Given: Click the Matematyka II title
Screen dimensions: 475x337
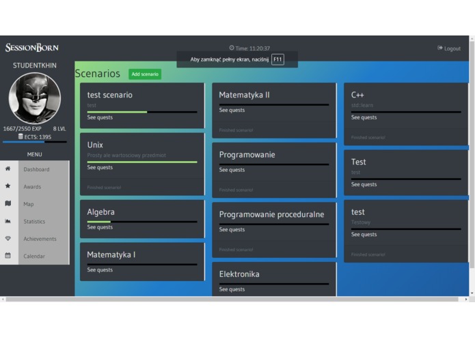Looking at the screenshot, I should click(244, 95).
